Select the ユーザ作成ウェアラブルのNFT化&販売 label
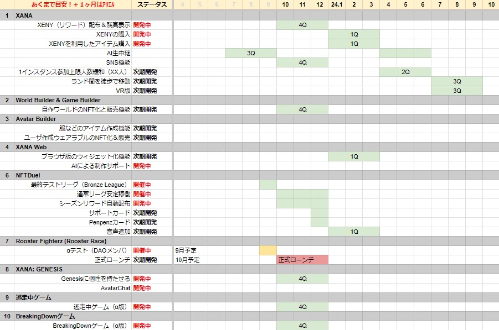This screenshot has width=499, height=330. click(x=77, y=138)
